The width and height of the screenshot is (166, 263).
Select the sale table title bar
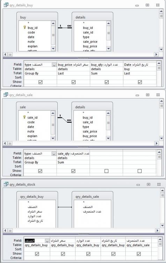click(37, 107)
